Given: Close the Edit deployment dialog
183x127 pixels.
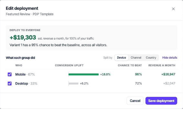Looking at the screenshot, I should [173, 9].
